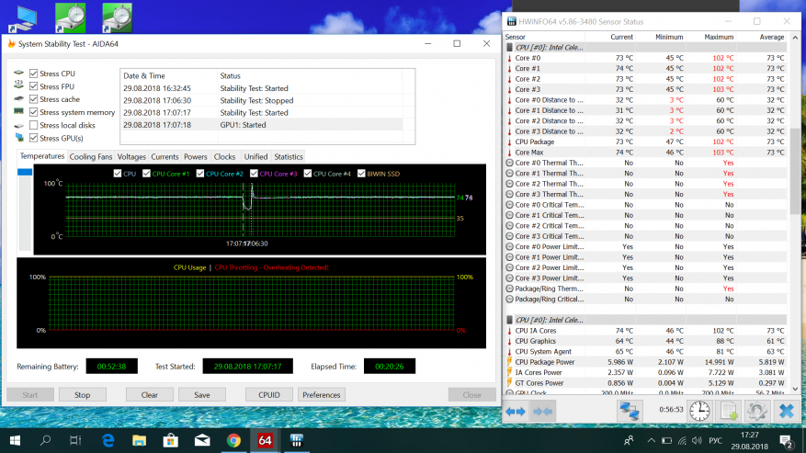Viewport: 806px width, 453px height.
Task: Open Preferences button
Action: pos(322,395)
